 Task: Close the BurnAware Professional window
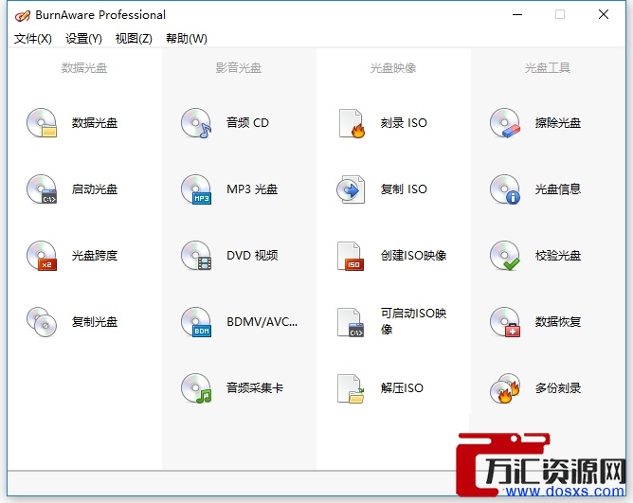pos(604,14)
